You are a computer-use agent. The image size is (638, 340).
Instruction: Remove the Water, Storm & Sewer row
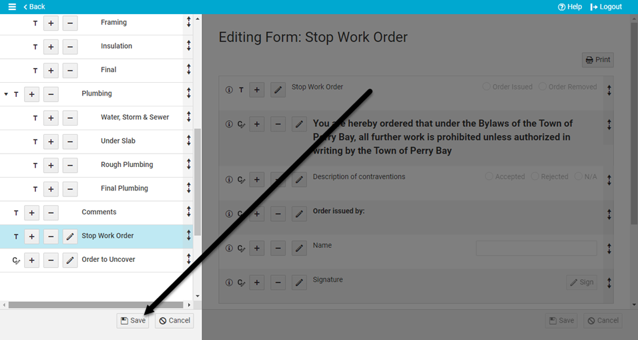point(70,118)
